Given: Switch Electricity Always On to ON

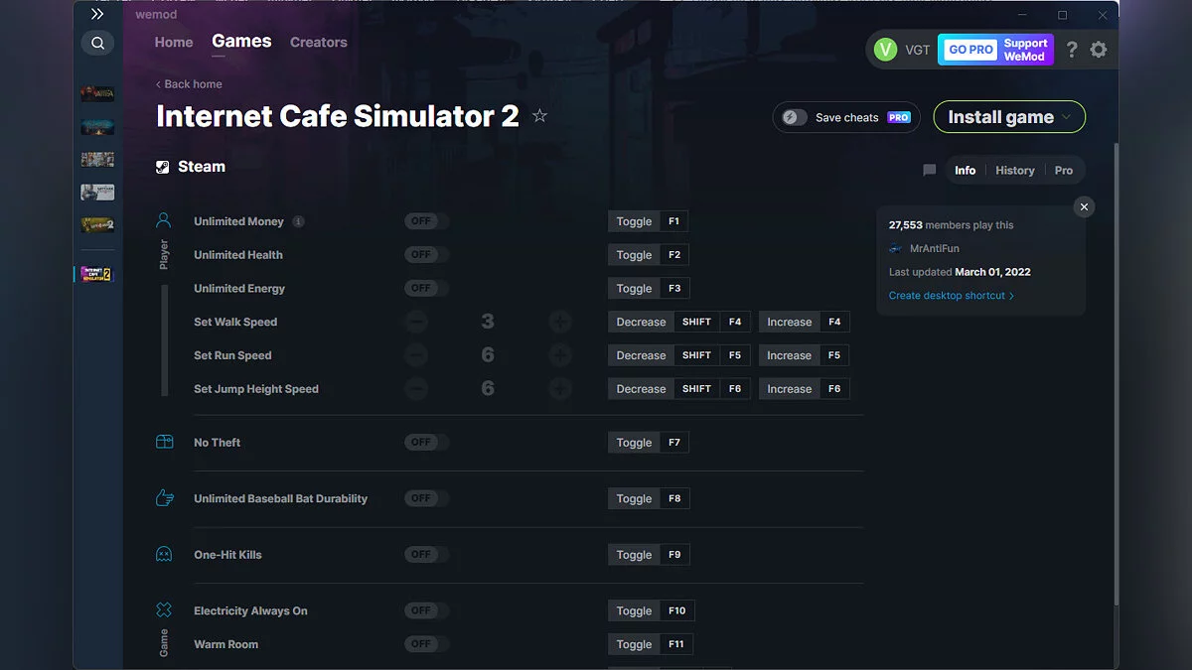Looking at the screenshot, I should click(x=425, y=609).
